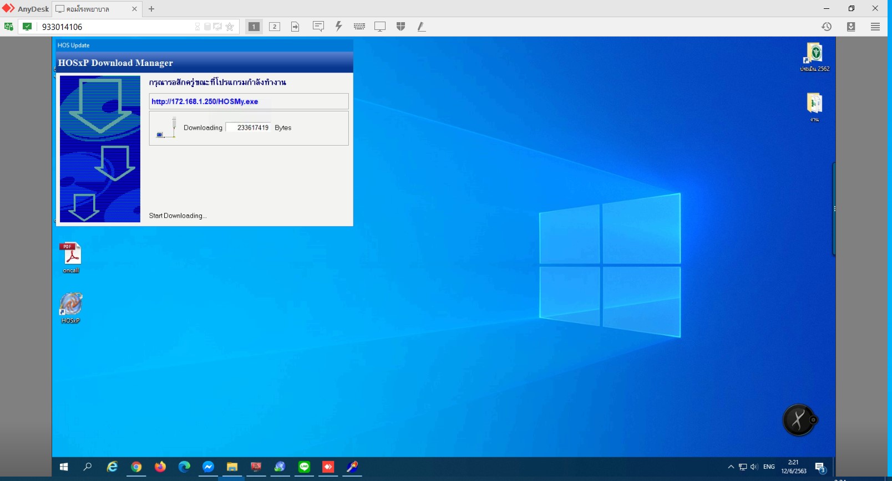The image size is (892, 481).
Task: Click the connection status icon left of address
Action: point(27,27)
